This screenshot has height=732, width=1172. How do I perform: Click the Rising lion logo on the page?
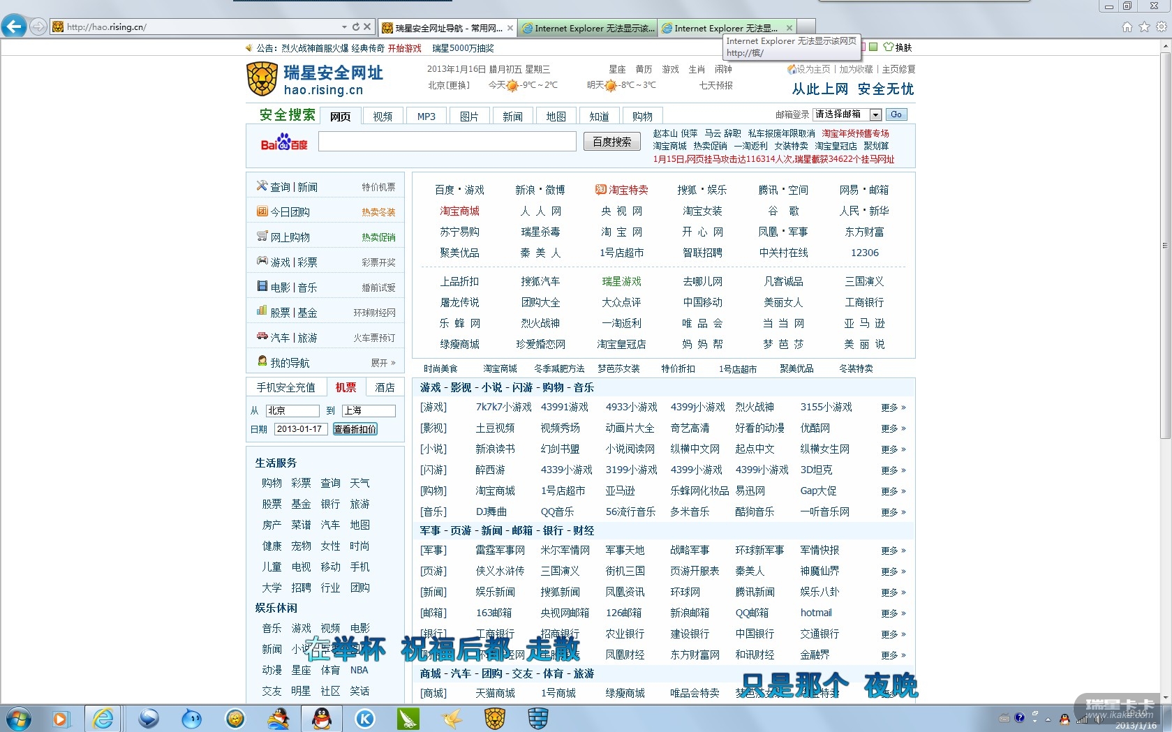[262, 79]
